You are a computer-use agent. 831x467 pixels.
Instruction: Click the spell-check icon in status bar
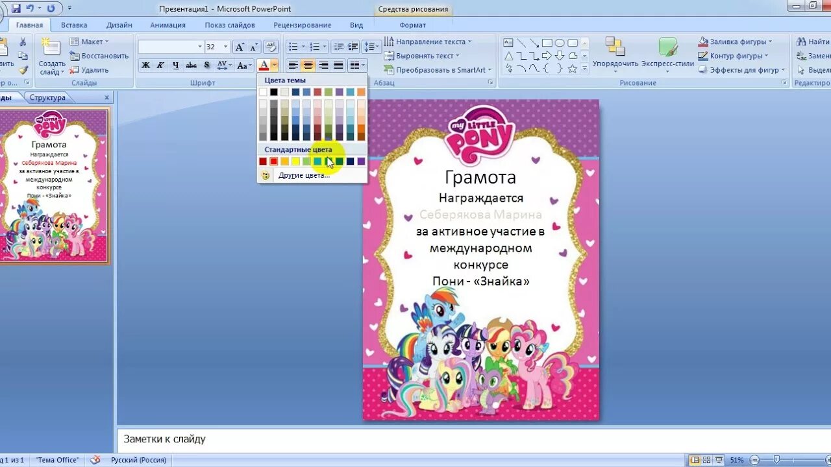tap(95, 460)
